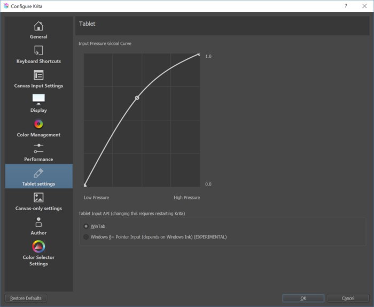This screenshot has width=374, height=307.
Task: Click the Krita logo in title bar
Action: [x=6, y=6]
